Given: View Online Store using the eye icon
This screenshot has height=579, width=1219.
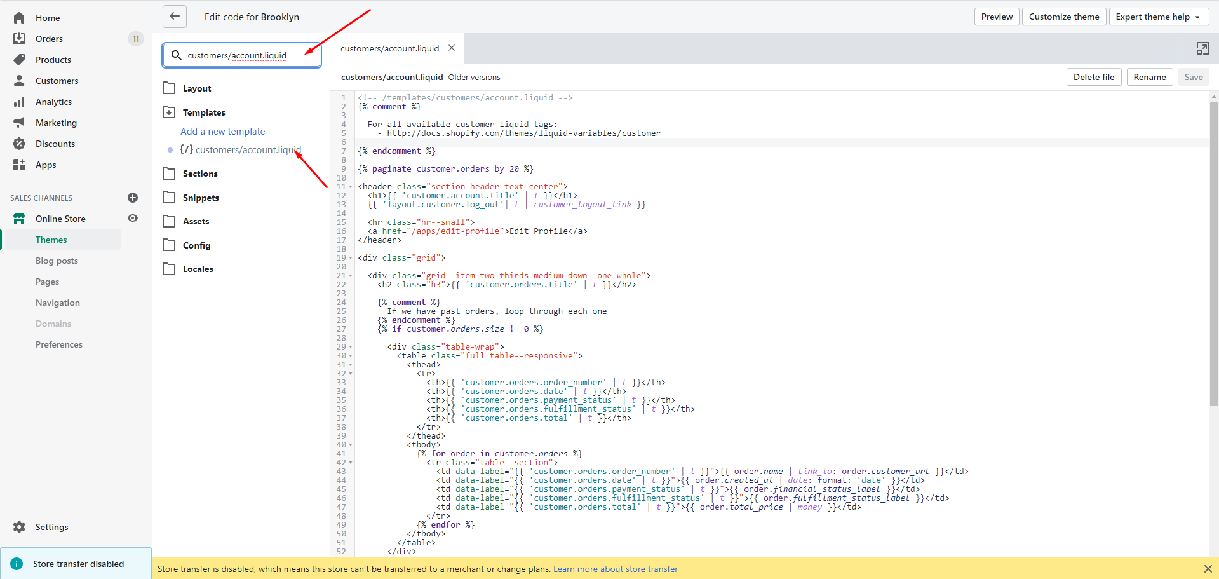Looking at the screenshot, I should pos(133,218).
